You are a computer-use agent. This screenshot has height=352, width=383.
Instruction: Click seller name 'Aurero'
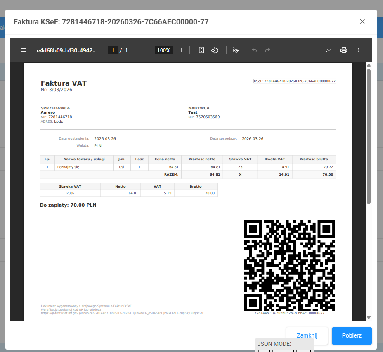(48, 112)
